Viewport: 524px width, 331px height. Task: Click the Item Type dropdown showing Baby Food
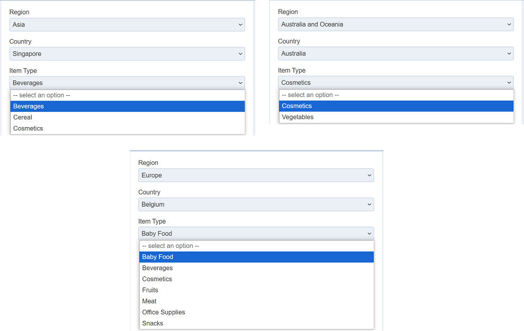(256, 234)
